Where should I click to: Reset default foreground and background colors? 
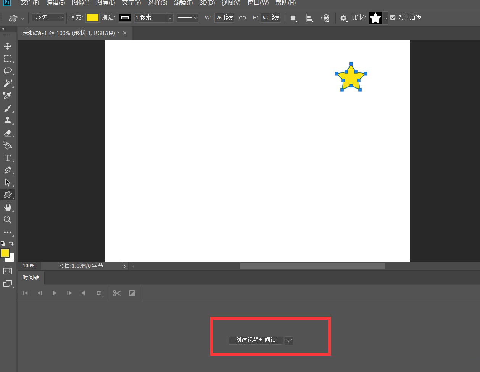pyautogui.click(x=3, y=243)
